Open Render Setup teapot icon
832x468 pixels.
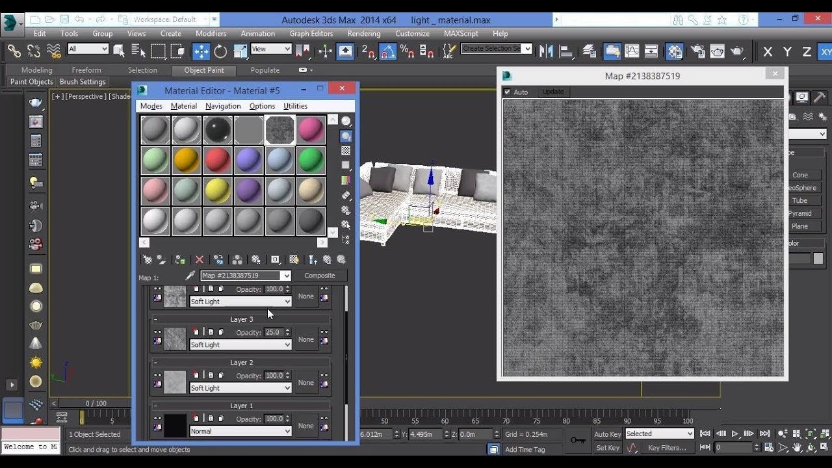[x=697, y=51]
